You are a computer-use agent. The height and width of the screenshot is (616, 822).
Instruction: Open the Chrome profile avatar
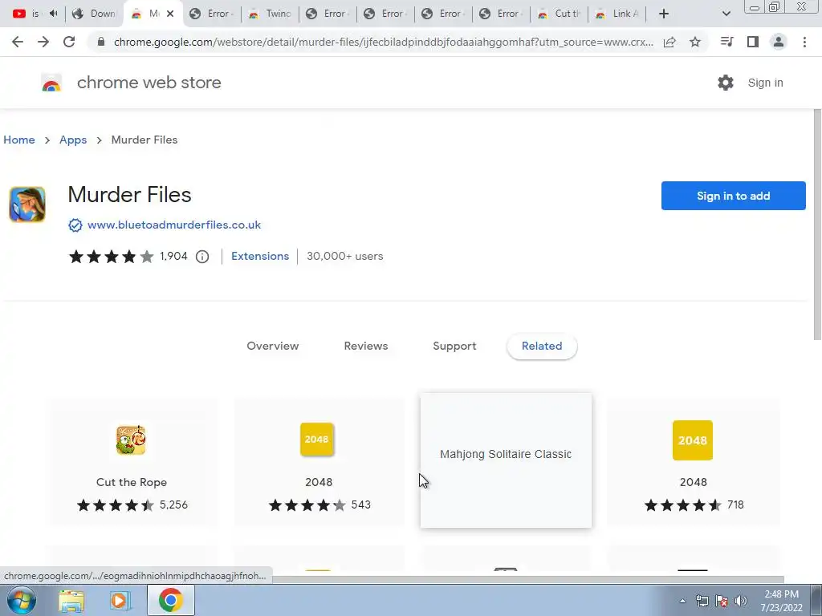779,42
